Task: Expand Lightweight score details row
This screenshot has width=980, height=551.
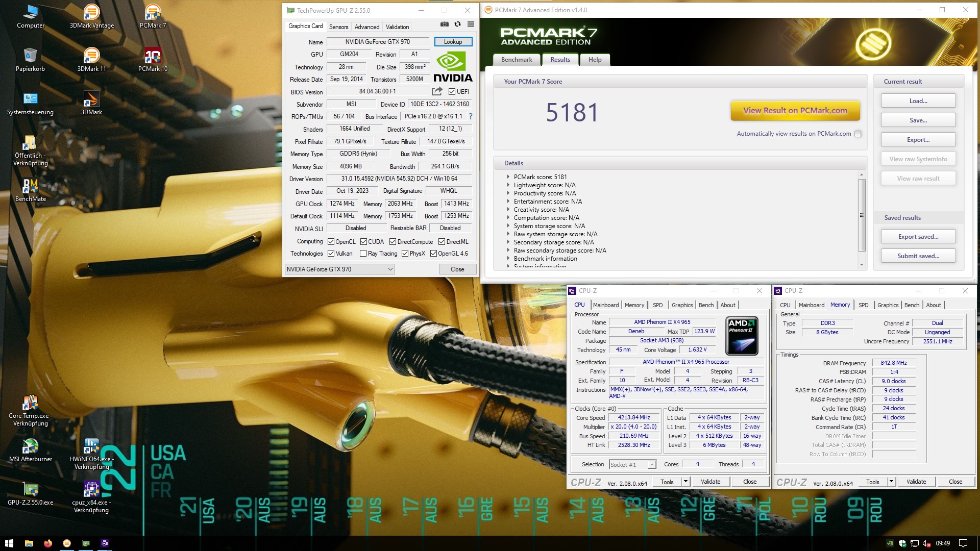Action: pos(508,185)
